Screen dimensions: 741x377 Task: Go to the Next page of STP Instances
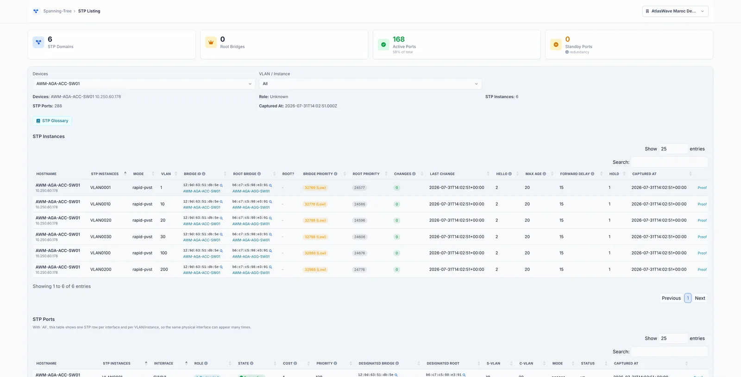point(700,298)
